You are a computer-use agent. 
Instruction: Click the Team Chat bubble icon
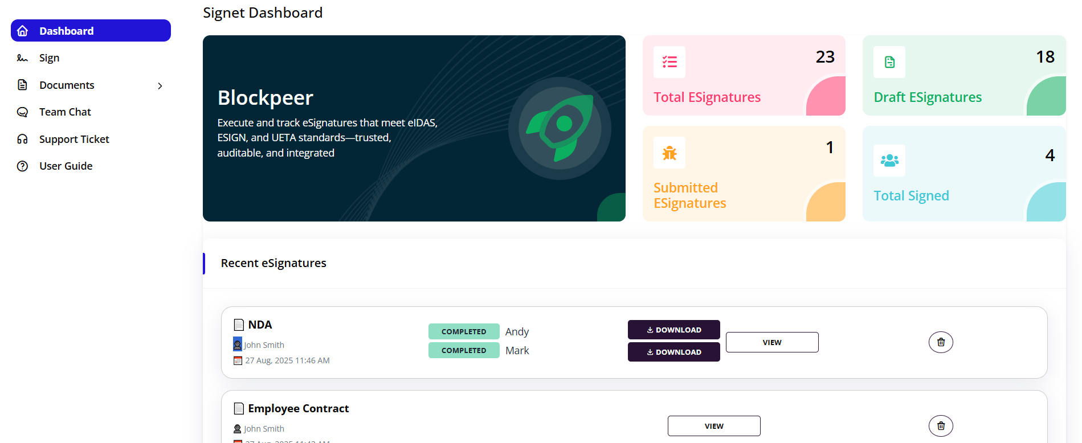tap(22, 112)
